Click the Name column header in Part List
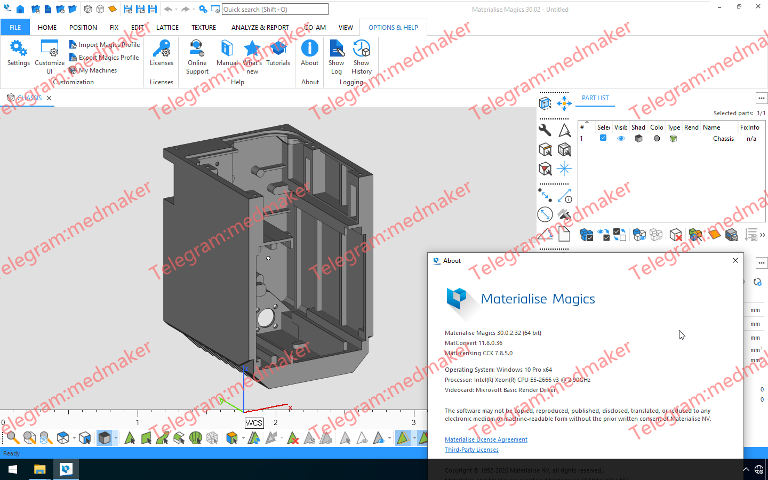Image resolution: width=768 pixels, height=480 pixels. coord(711,127)
